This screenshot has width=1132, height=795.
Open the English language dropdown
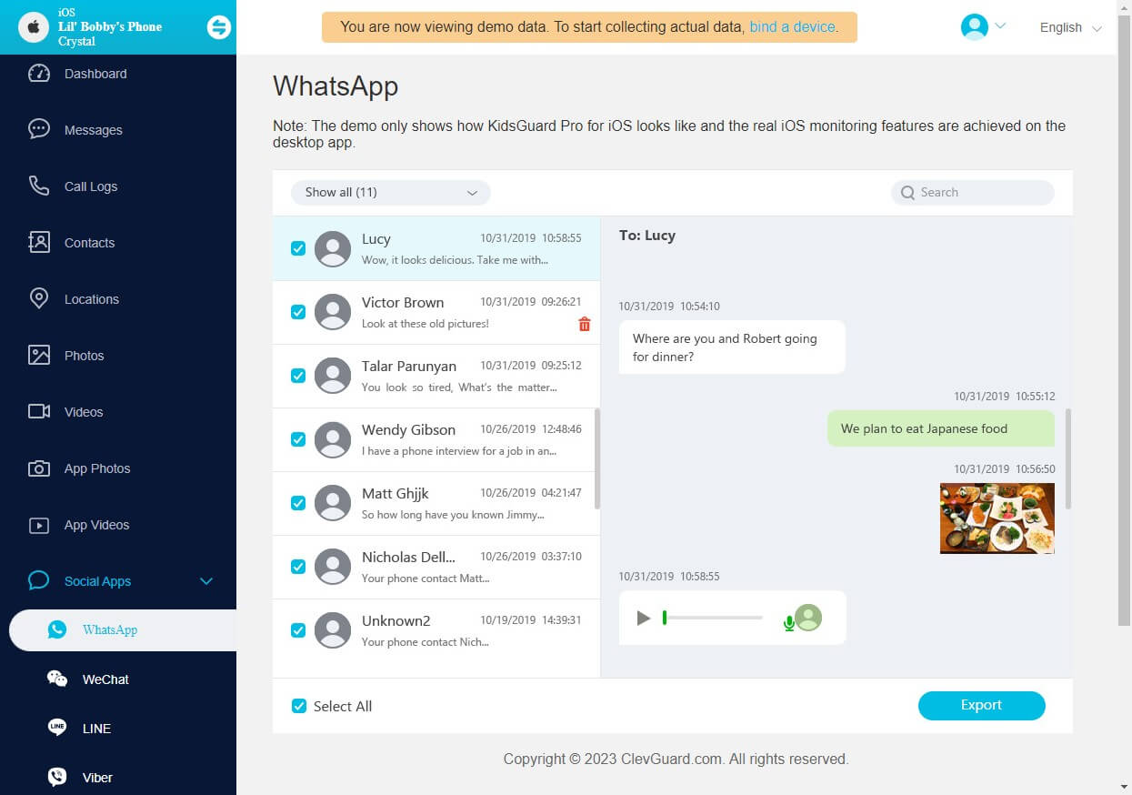[1070, 27]
